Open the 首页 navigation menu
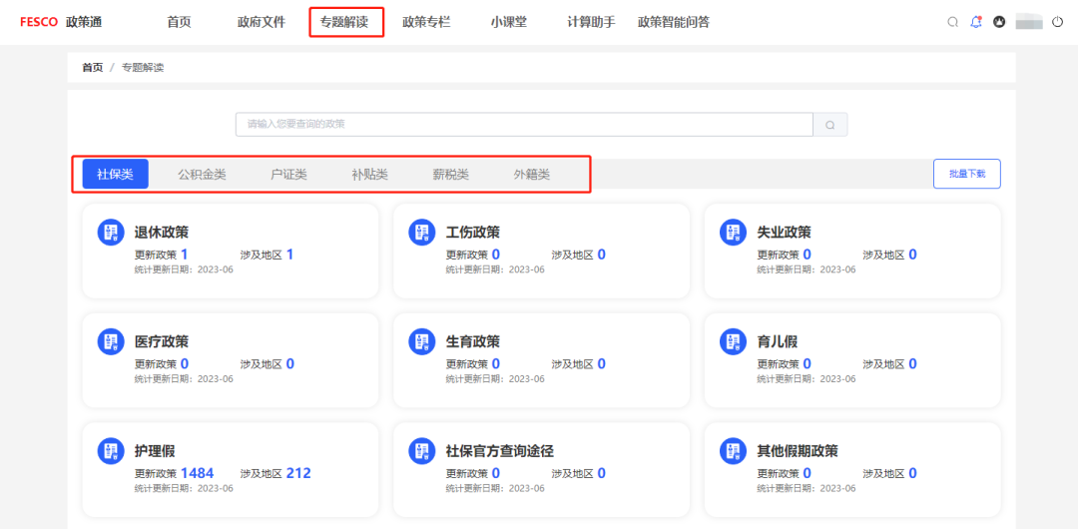This screenshot has width=1078, height=529. pos(179,22)
